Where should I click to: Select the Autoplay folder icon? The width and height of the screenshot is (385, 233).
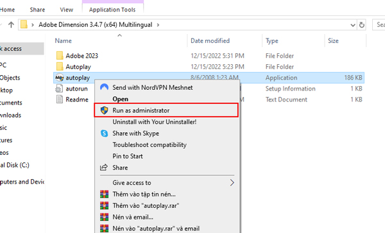(x=60, y=67)
